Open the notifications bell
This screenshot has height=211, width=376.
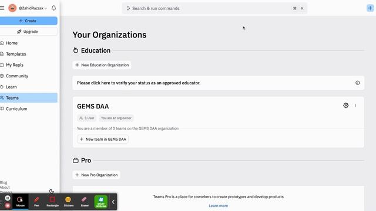(53, 8)
